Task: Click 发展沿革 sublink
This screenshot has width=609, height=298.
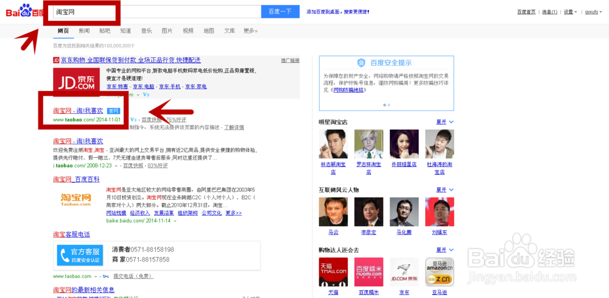Action: (x=163, y=213)
